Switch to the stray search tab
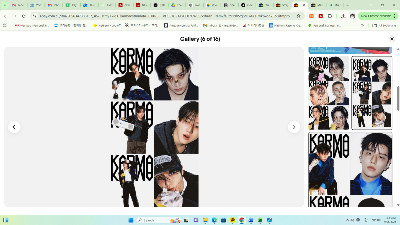 [335, 5]
